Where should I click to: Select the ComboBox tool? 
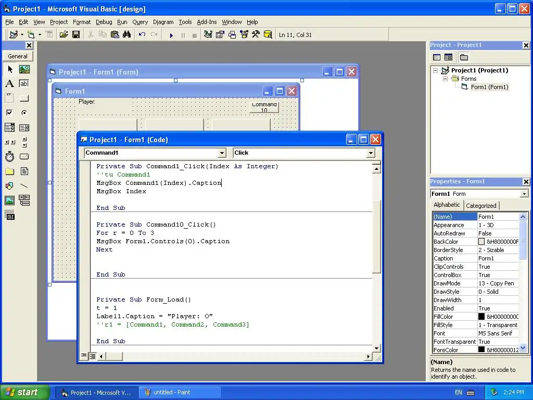point(10,128)
